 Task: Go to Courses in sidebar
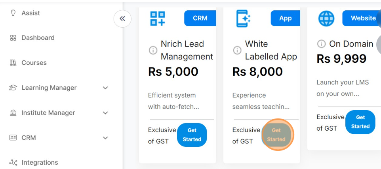coord(34,63)
